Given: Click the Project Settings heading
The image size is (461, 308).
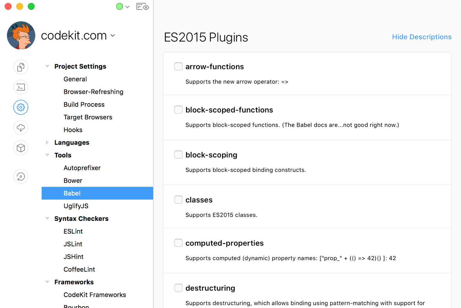Looking at the screenshot, I should [x=80, y=67].
